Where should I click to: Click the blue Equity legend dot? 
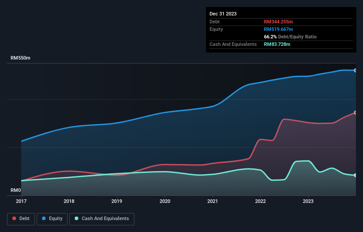coord(44,218)
